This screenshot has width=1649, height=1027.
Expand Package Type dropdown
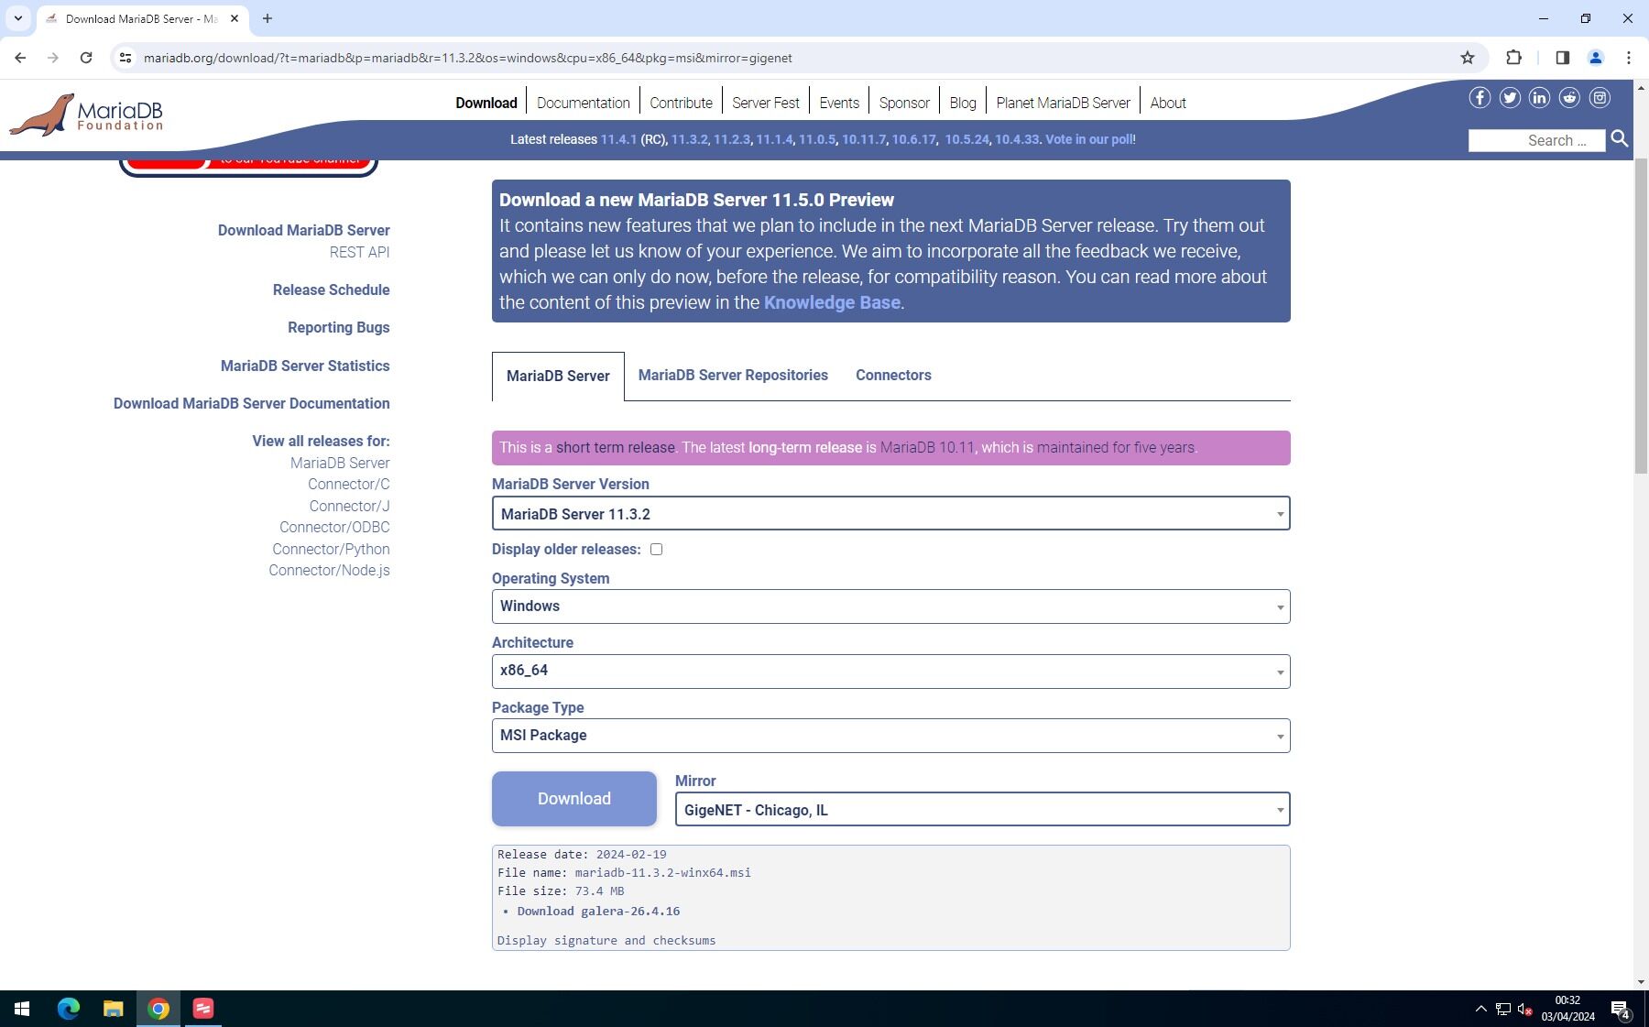[890, 736]
